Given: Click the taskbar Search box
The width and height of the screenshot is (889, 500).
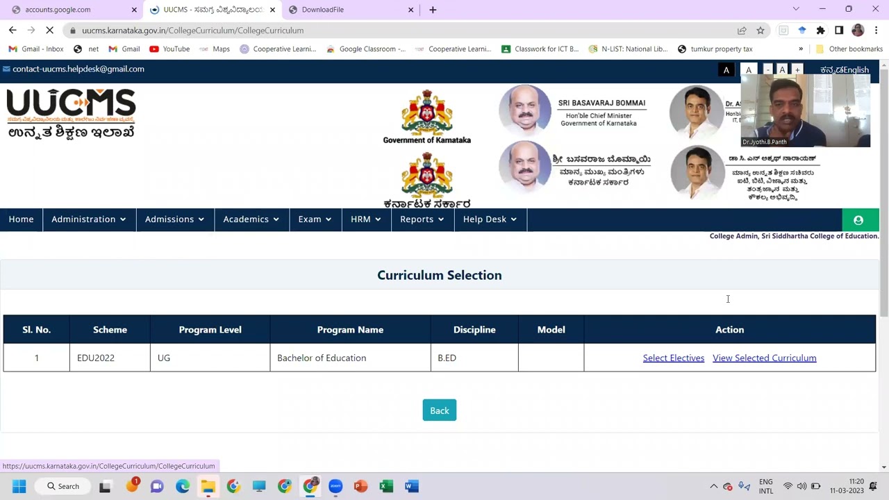Looking at the screenshot, I should coord(64,486).
